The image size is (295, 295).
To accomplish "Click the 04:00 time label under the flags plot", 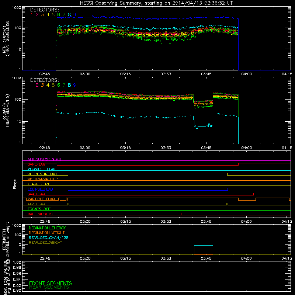I will point(246,222).
